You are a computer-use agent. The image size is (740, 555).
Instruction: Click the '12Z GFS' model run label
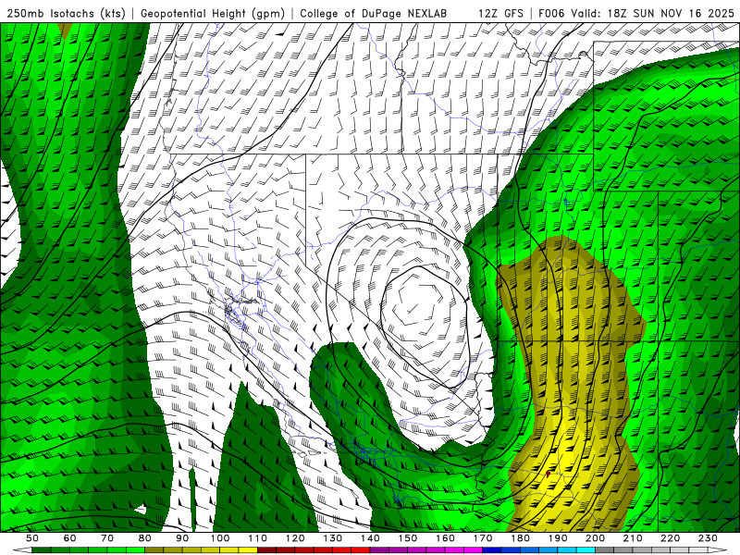coord(500,14)
